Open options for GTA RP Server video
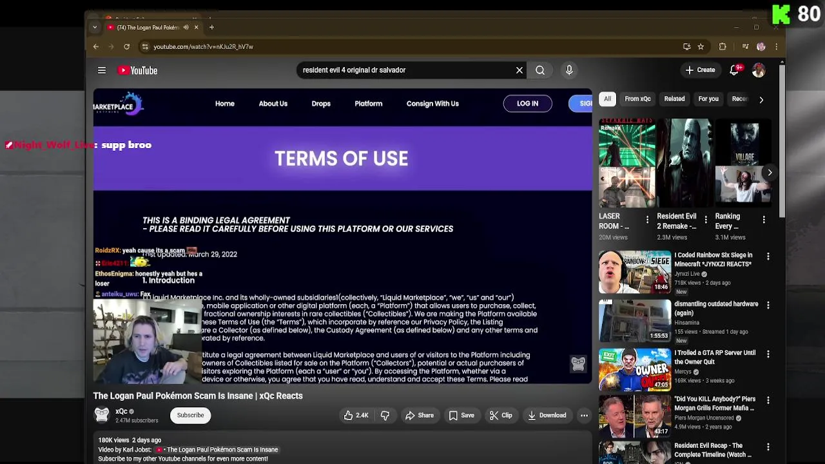This screenshot has width=825, height=464. [x=768, y=354]
